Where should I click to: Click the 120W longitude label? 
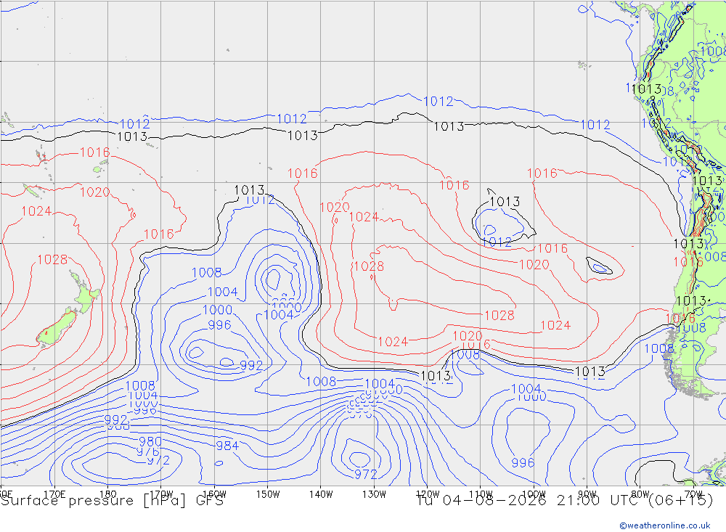pyautogui.click(x=428, y=494)
